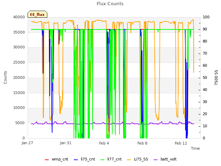
Task: Click the 50 right axis tick label
Action: pos(205,77)
